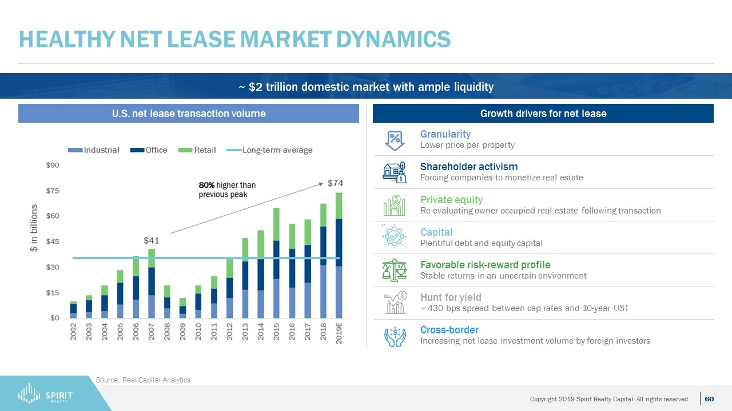
Task: Click '~ 430 bps spread' description text
Action: pos(524,308)
